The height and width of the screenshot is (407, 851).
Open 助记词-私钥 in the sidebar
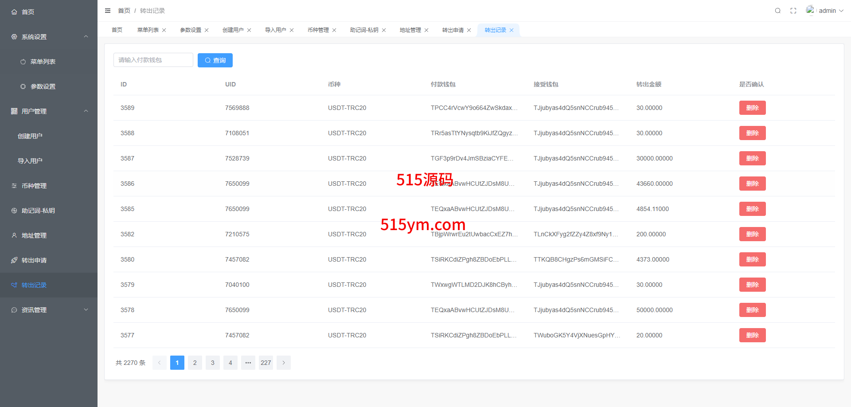[38, 211]
